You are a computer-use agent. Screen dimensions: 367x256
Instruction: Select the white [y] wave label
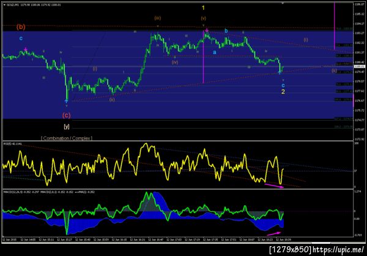coord(67,127)
